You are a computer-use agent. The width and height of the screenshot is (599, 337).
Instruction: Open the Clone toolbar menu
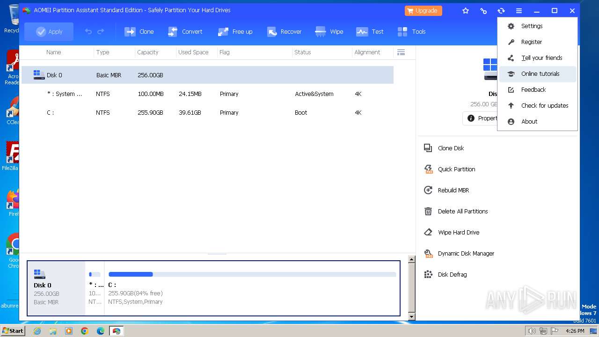pos(139,32)
